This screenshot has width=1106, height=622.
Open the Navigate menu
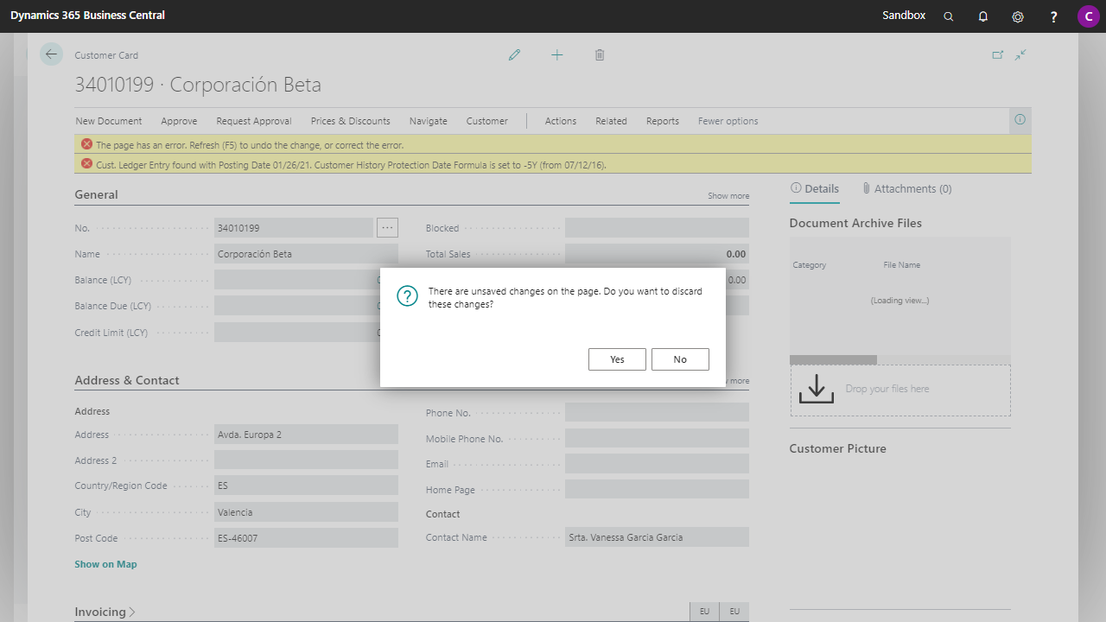pos(428,121)
